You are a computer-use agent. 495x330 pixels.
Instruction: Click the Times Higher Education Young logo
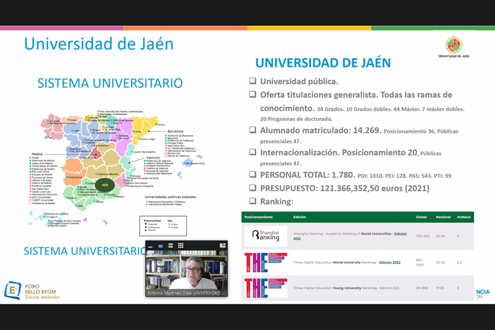(265, 288)
